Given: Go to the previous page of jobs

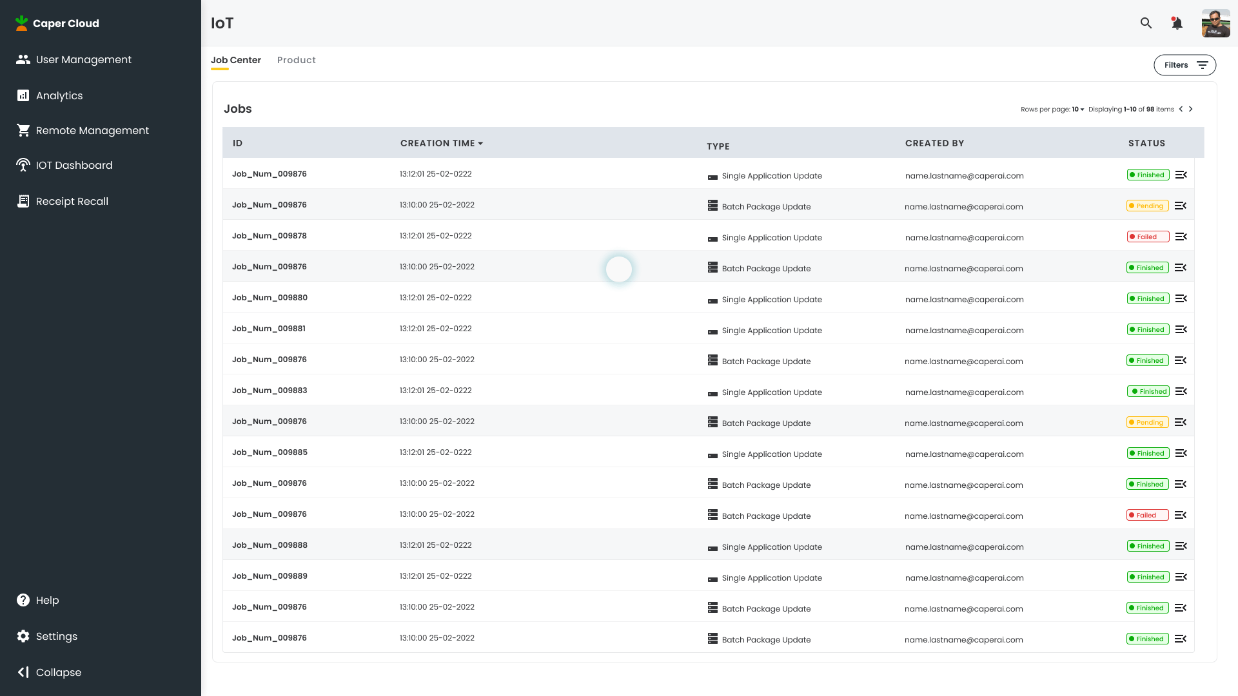Looking at the screenshot, I should point(1181,110).
